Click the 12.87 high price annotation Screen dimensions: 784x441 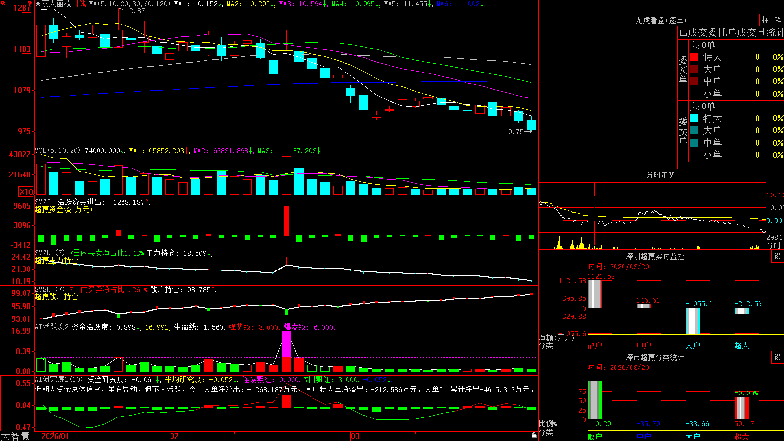click(x=135, y=11)
